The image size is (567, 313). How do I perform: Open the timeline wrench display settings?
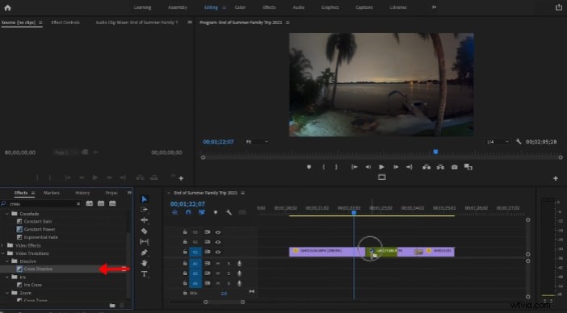click(x=229, y=212)
